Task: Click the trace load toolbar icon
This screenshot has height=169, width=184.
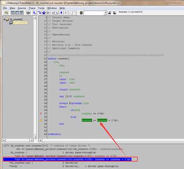Action: point(39,13)
